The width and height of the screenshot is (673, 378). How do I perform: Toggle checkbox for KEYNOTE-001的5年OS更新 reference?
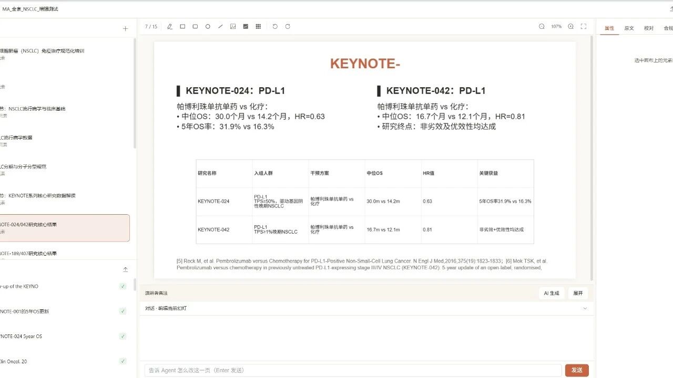[x=123, y=311]
